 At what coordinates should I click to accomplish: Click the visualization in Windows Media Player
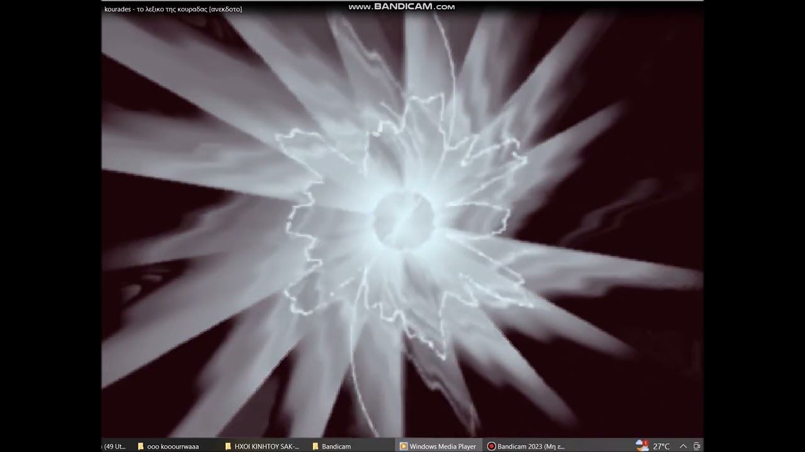[x=402, y=226]
